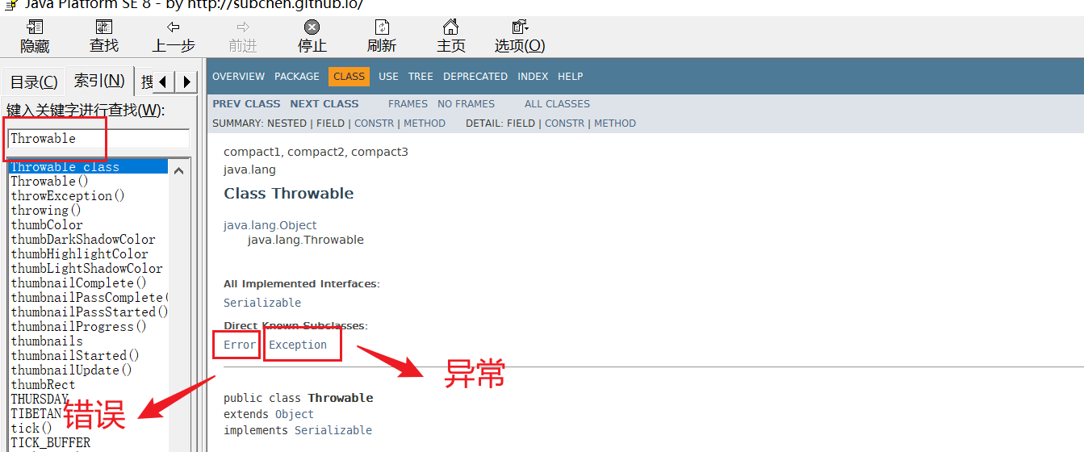Open the Error subclass link
The width and height of the screenshot is (1084, 452).
click(240, 345)
